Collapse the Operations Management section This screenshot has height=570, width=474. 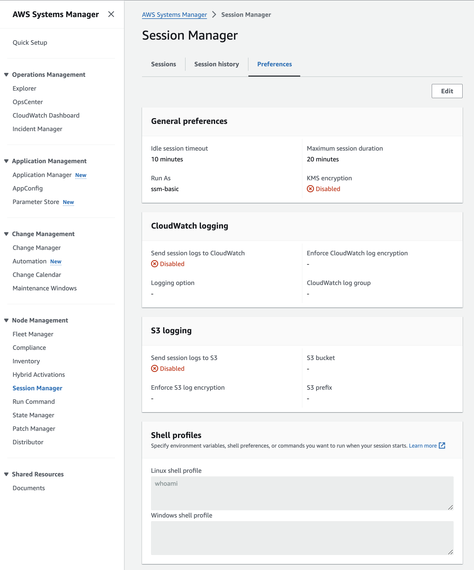click(6, 75)
